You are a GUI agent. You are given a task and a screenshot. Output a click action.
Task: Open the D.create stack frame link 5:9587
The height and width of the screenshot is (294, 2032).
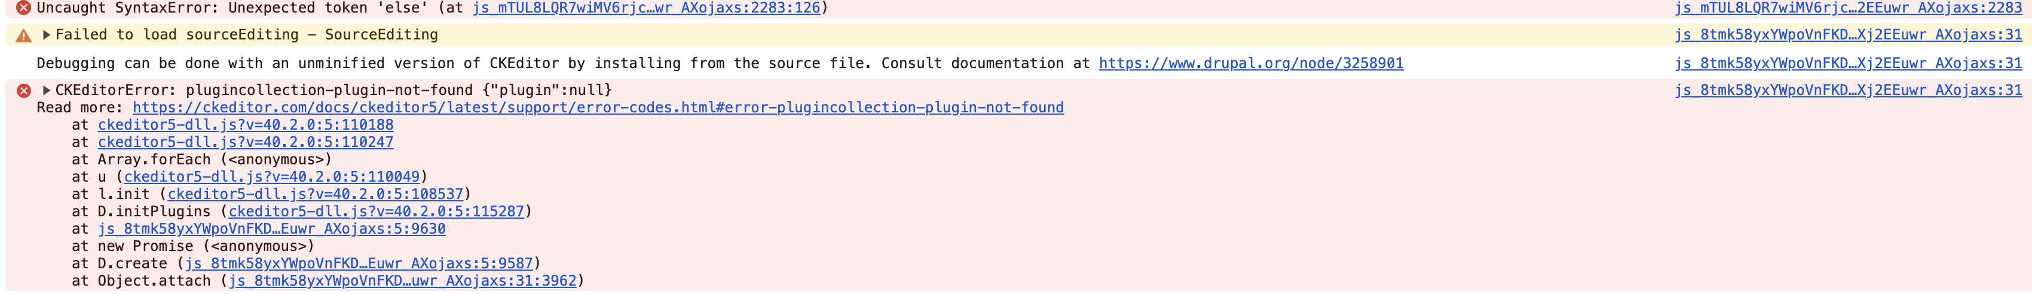pos(359,264)
